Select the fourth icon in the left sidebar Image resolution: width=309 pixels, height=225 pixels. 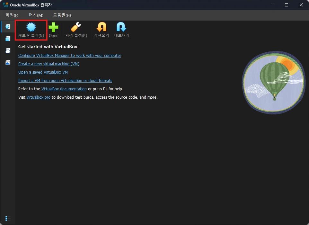[x=8, y=62]
